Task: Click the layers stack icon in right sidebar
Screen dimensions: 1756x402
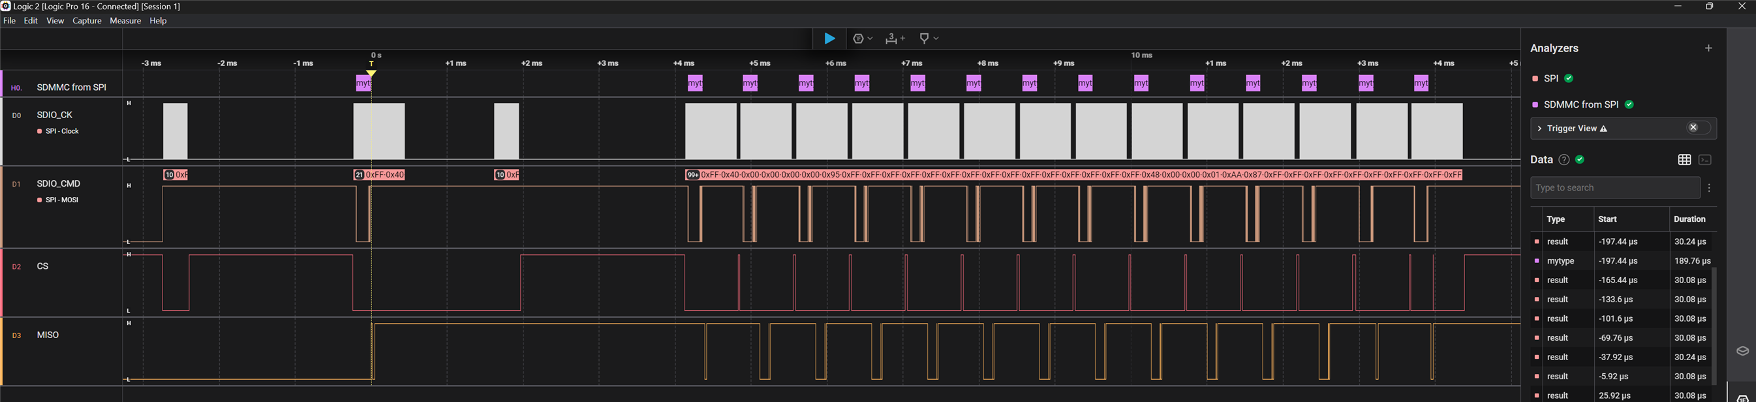Action: [1742, 352]
